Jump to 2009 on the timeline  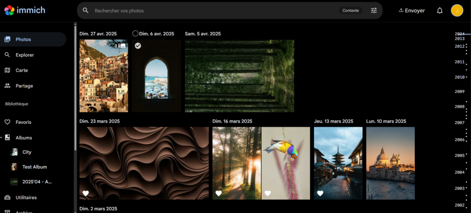click(x=460, y=91)
